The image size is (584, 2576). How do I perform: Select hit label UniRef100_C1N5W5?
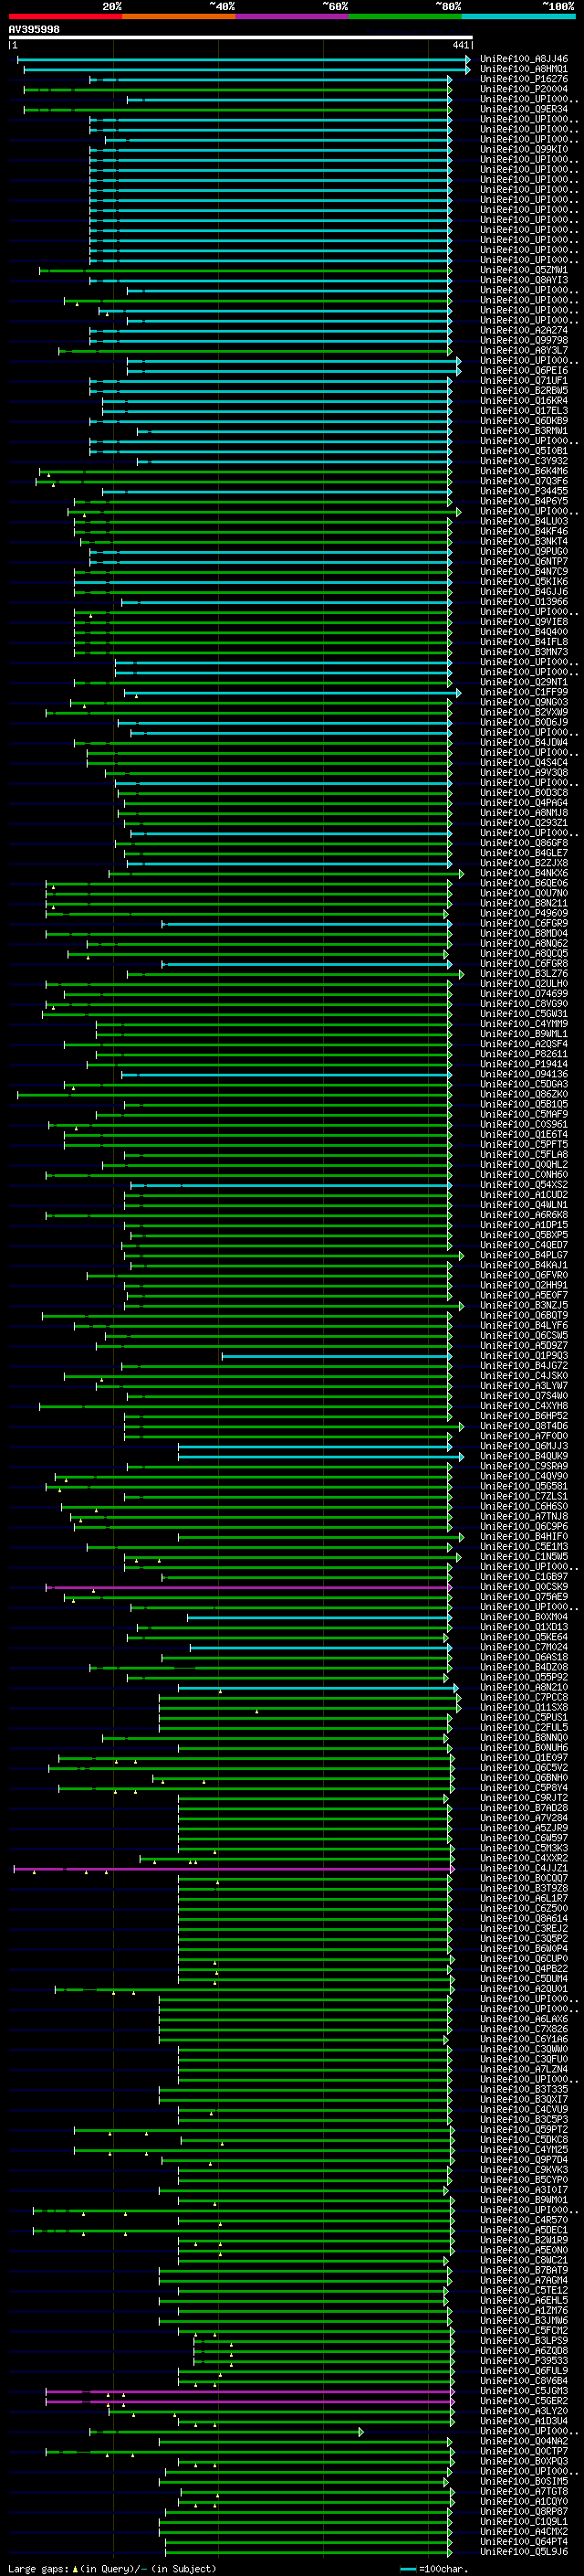coord(524,1557)
